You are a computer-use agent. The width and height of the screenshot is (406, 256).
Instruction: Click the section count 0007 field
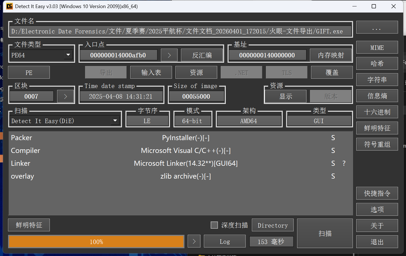click(31, 96)
